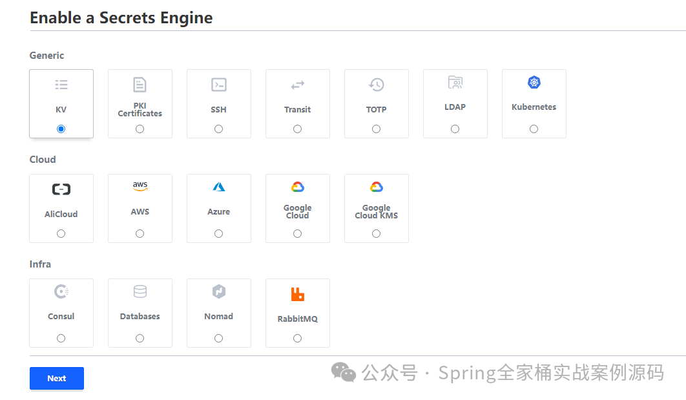Click the "Azure" label text

pos(219,211)
